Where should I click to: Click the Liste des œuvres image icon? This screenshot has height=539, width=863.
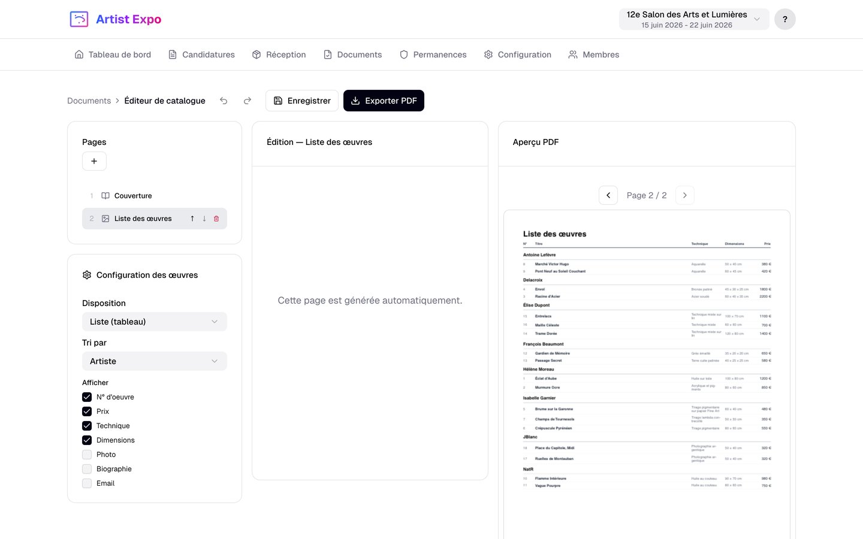105,219
